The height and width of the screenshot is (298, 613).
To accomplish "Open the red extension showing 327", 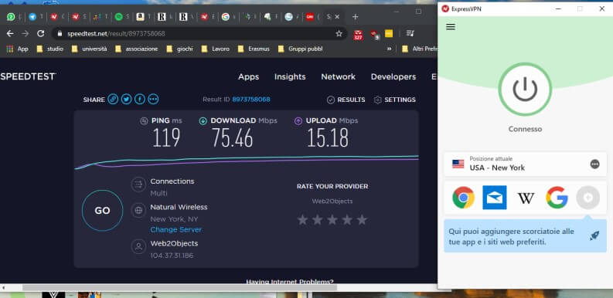I will click(358, 35).
